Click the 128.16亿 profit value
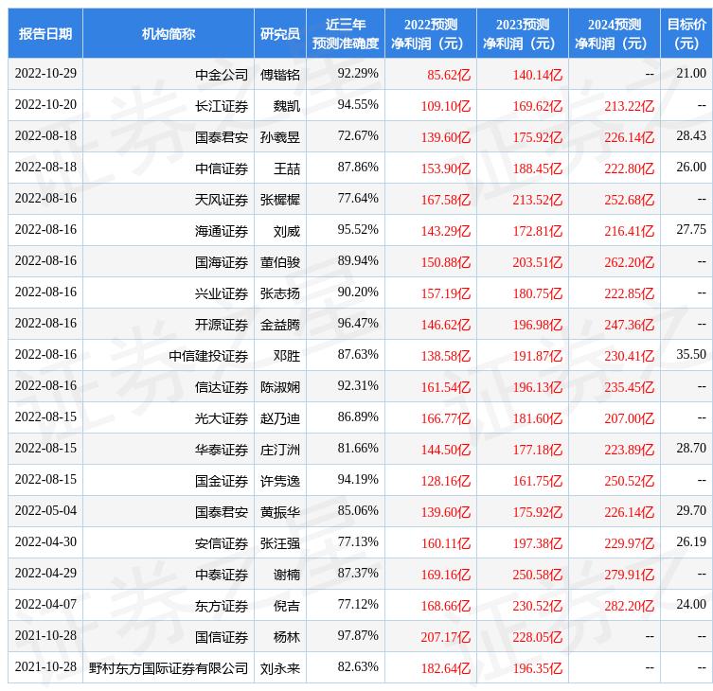 446,481
